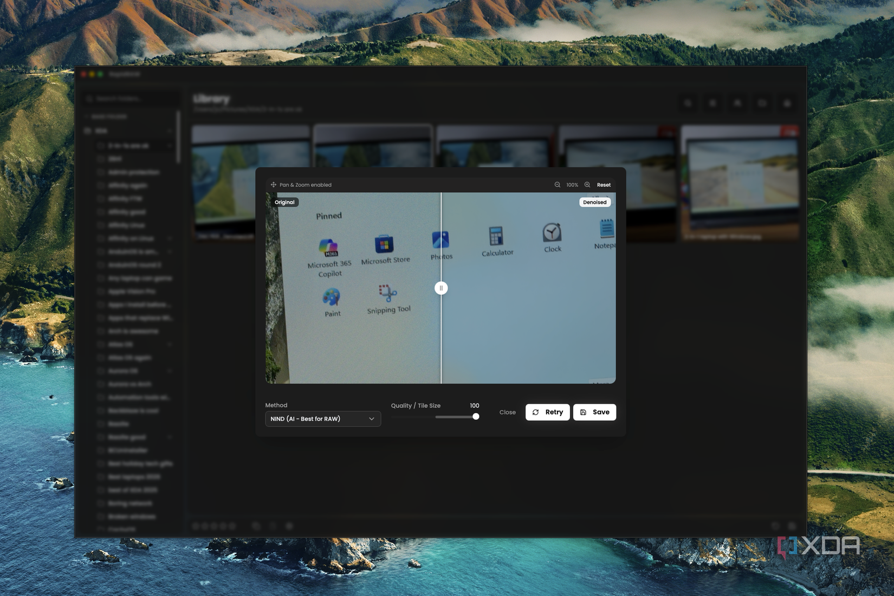Click the zoom out magnifier icon
This screenshot has height=596, width=894.
click(557, 185)
